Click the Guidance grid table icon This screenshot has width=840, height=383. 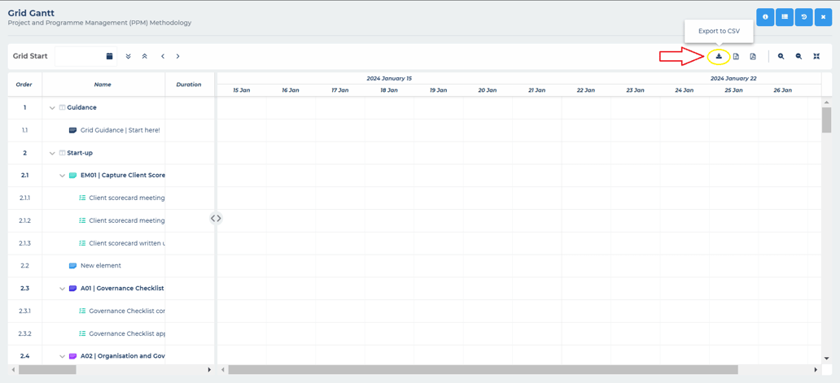(x=62, y=107)
